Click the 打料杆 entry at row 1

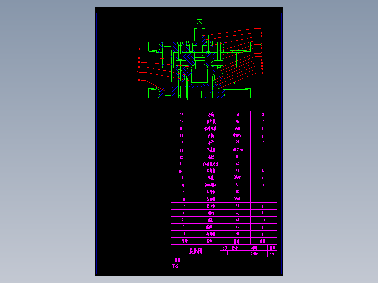(x=210, y=234)
